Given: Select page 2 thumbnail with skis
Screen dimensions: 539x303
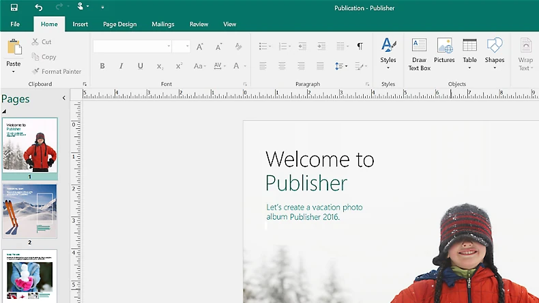Looking at the screenshot, I should point(29,211).
